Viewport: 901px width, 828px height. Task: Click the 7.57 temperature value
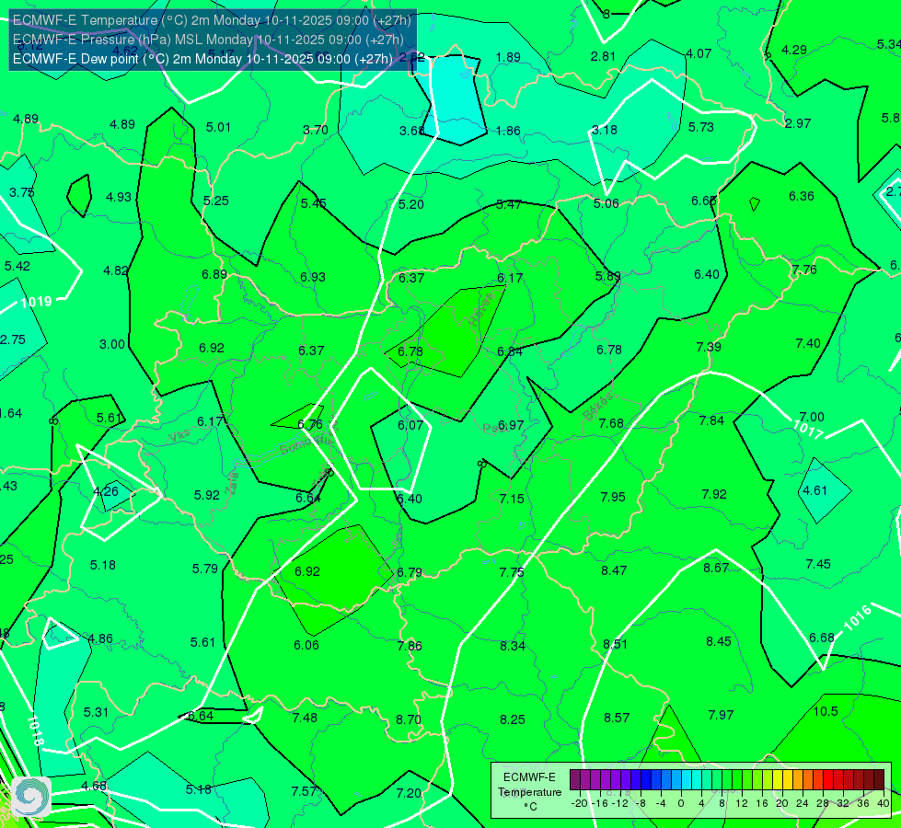pos(304,791)
